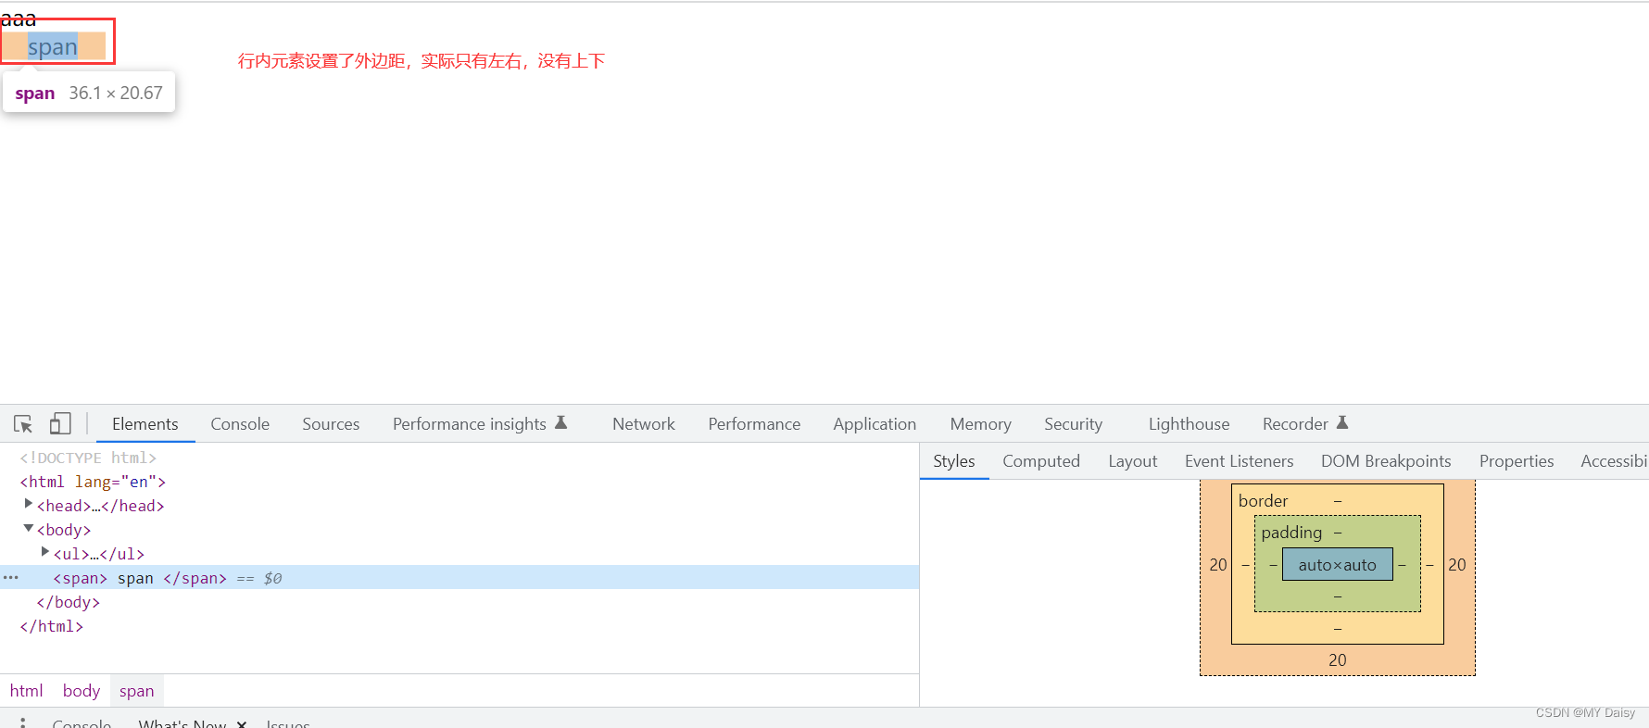Select the <html lang="en"> node
The height and width of the screenshot is (728, 1649).
click(x=459, y=482)
